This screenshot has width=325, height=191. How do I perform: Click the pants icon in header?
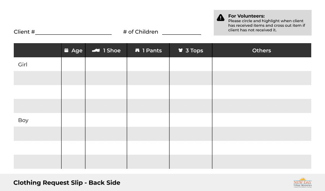pos(137,50)
